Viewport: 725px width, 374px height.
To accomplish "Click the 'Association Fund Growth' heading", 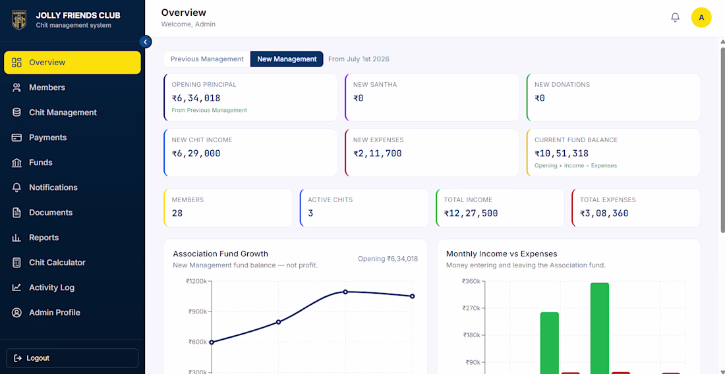I will tap(221, 254).
